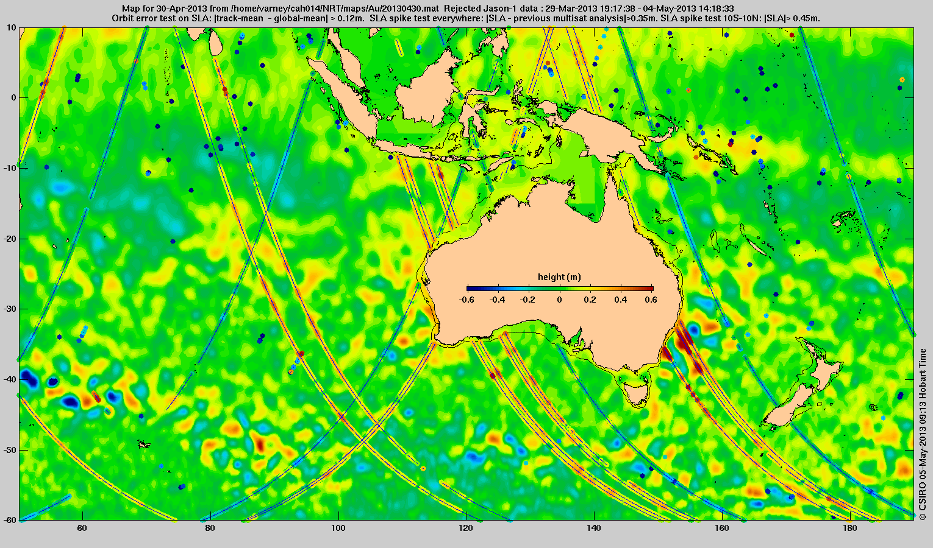The width and height of the screenshot is (933, 548).
Task: Click the colorbar tick label 0.6
Action: coord(652,300)
